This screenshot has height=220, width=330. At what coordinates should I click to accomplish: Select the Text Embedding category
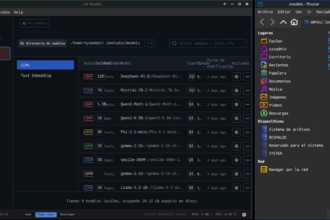(36, 76)
